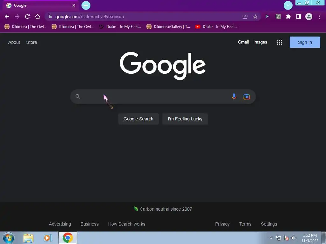Share this page using the share icon
Image resolution: width=326 pixels, height=244 pixels.
[245, 17]
